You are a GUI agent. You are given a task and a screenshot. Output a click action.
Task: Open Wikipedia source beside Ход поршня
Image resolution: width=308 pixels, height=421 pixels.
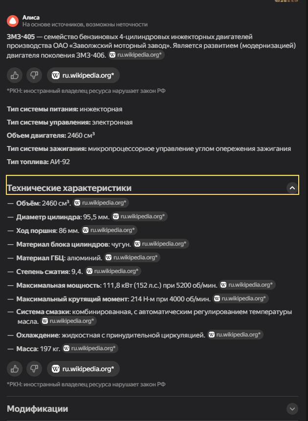(x=110, y=230)
